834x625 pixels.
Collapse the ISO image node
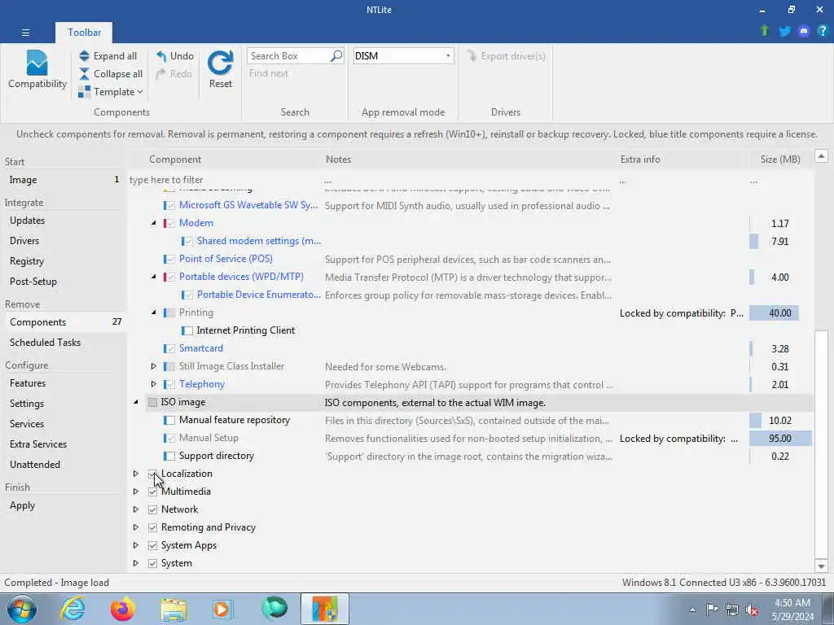136,402
